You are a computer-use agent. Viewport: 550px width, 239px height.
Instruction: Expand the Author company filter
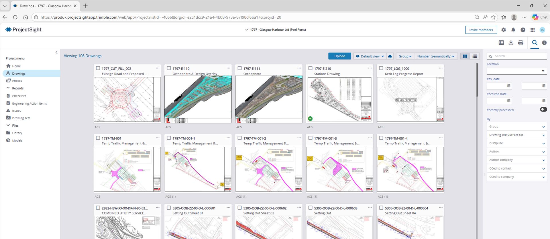click(x=517, y=160)
